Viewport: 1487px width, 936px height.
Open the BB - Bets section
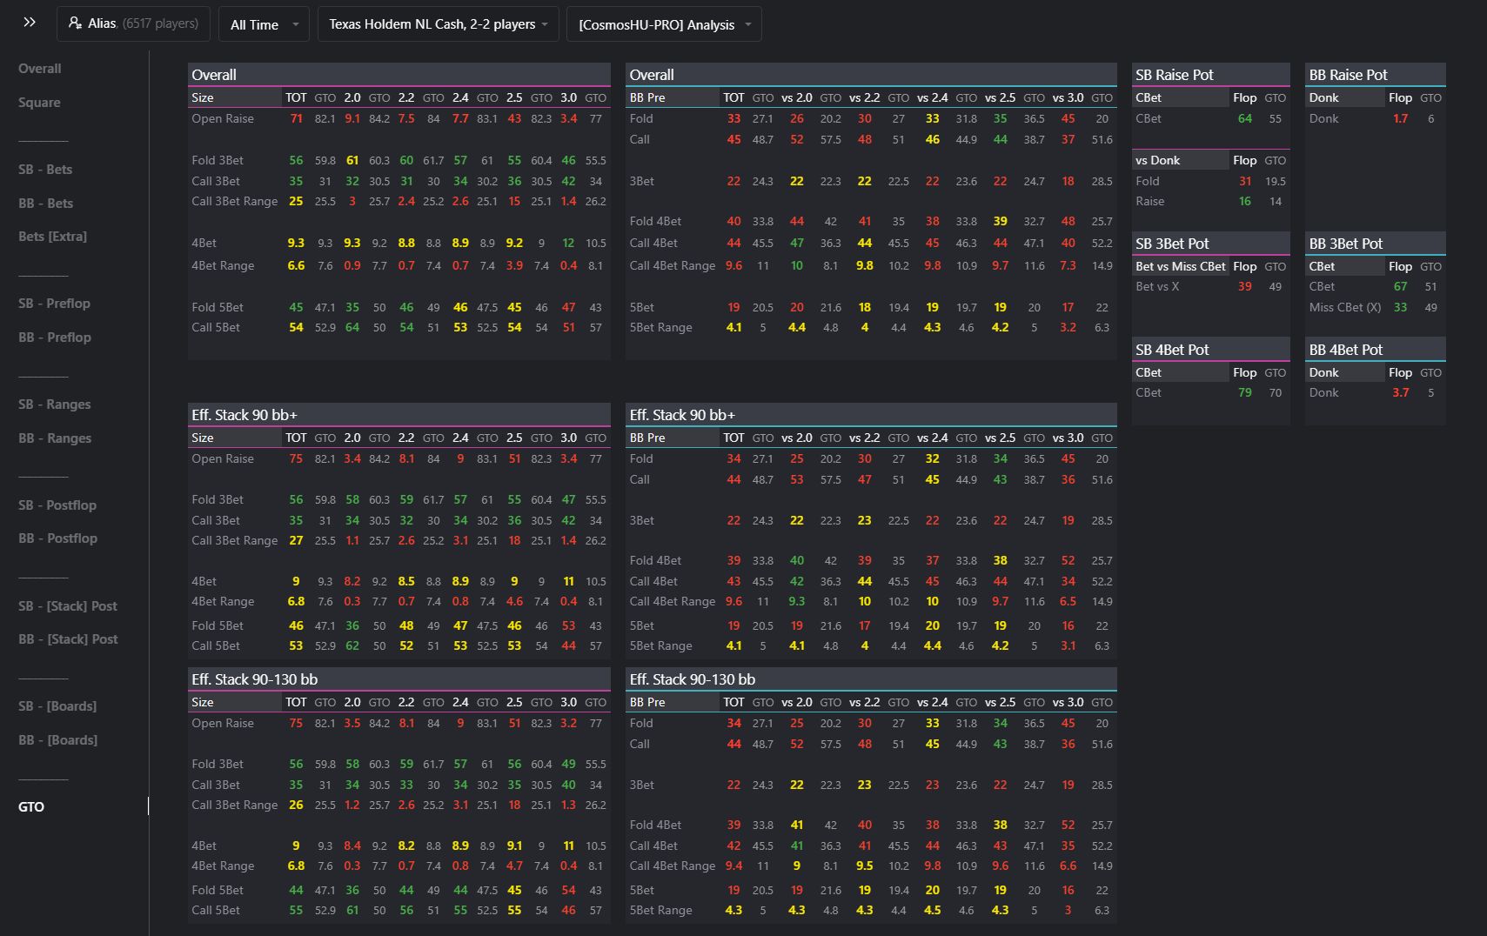pyautogui.click(x=45, y=204)
